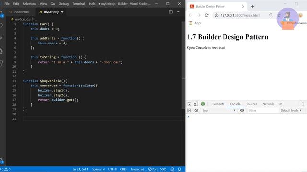Image resolution: width=307 pixels, height=172 pixels.
Task: Click builder.step1() on line 15
Action: pyautogui.click(x=53, y=90)
